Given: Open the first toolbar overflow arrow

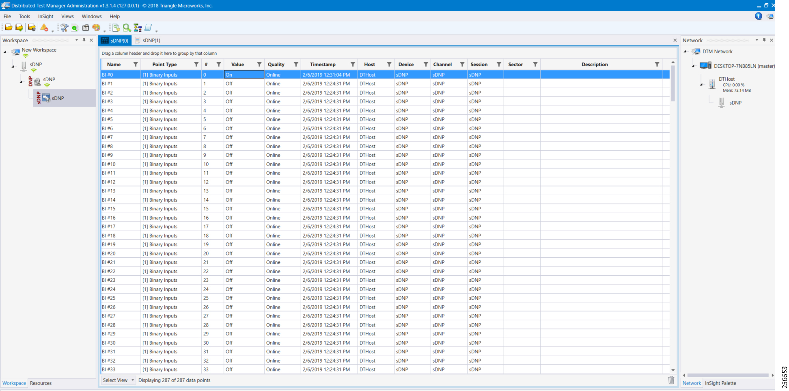Looking at the screenshot, I should pyautogui.click(x=52, y=31).
